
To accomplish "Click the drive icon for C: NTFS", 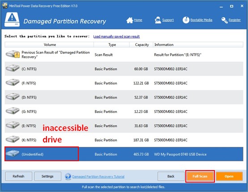I will coord(13,69).
